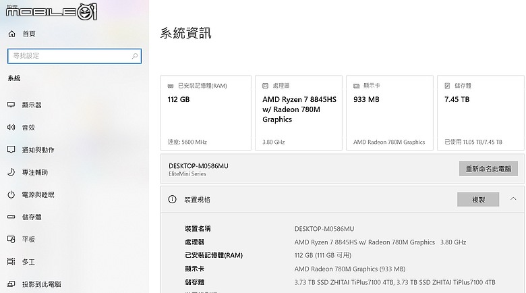Screen dimensions: 526x293
Task: Click the 投影到此電腦 projection icon
Action: tap(11, 284)
